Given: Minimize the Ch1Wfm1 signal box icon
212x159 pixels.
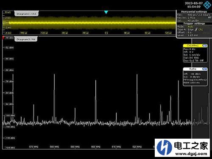Looking at the screenshot, I should point(205,45).
